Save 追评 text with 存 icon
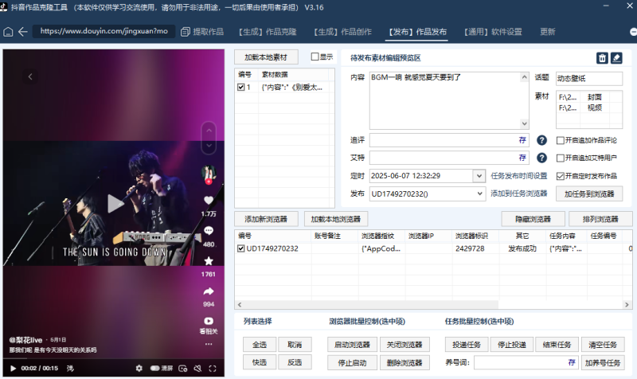637x379 pixels. pyautogui.click(x=522, y=140)
